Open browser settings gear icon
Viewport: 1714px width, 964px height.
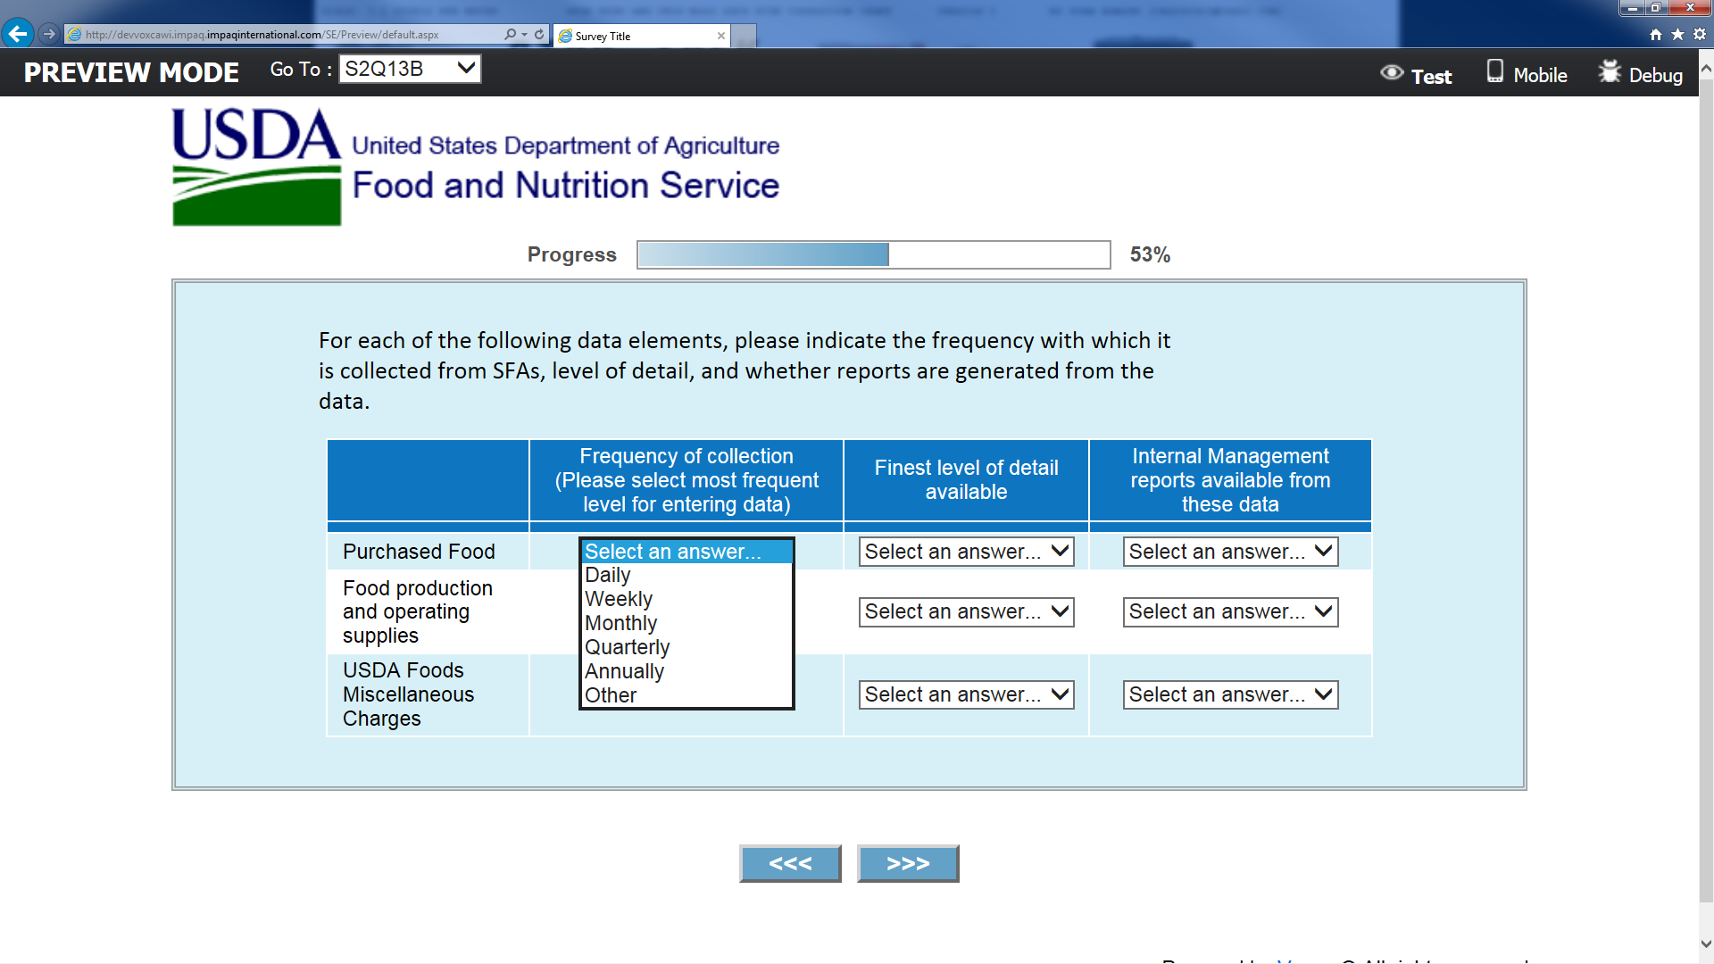(x=1700, y=34)
